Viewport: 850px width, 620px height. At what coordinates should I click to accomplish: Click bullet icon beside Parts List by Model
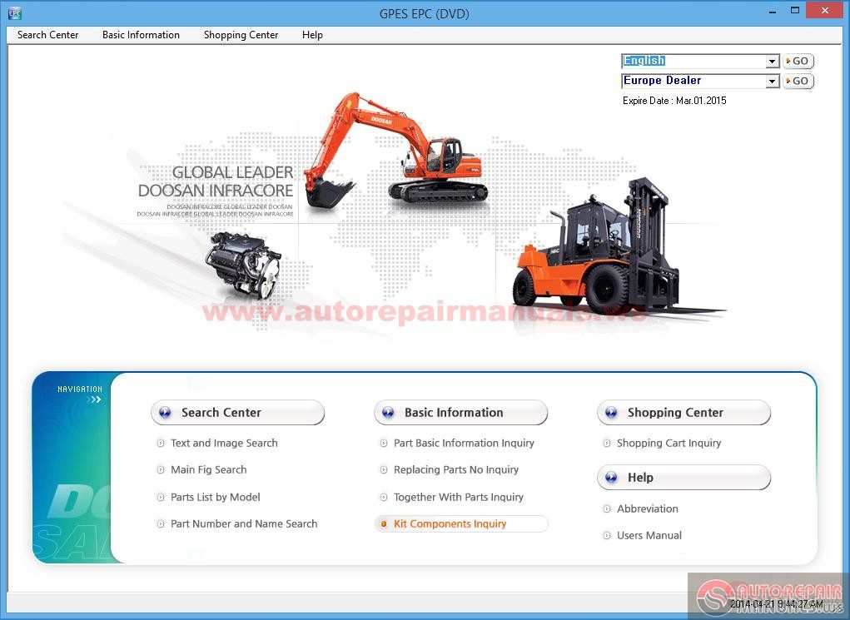[x=161, y=497]
